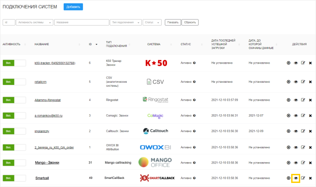View the a.romankov@k50.ru connection via its eye icon
Image resolution: width=316 pixels, height=187 pixels.
pos(296,116)
